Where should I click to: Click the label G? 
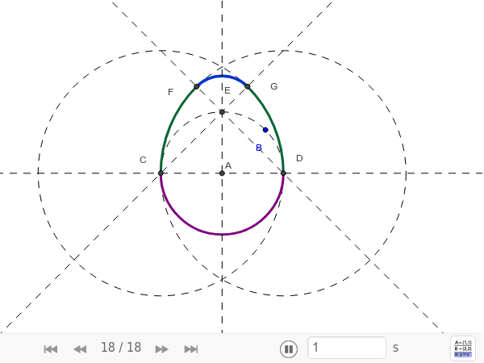pos(273,86)
